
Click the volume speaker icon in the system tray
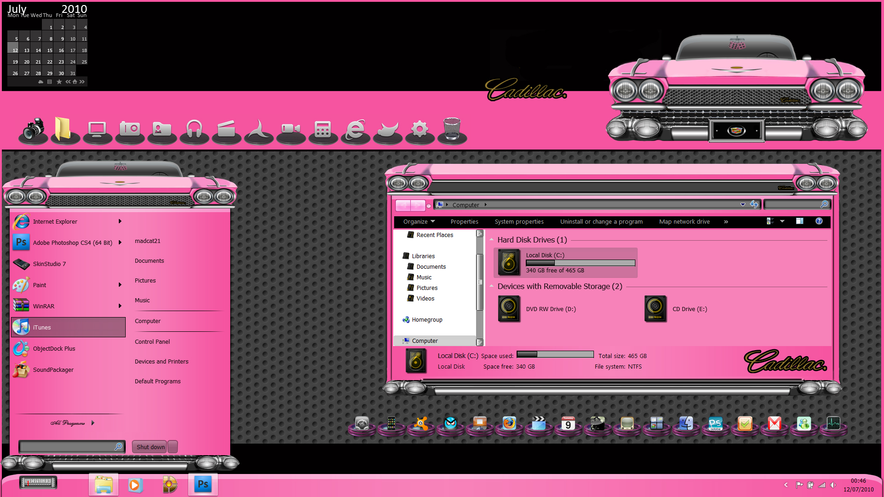click(x=833, y=485)
